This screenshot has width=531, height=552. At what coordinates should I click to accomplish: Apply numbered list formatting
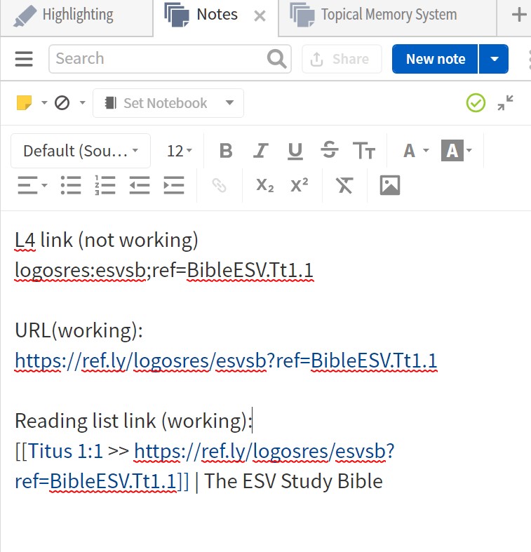tap(105, 185)
